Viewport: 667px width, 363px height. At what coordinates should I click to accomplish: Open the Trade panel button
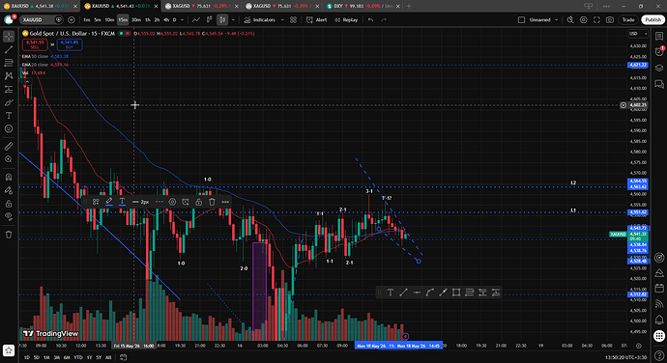(628, 20)
